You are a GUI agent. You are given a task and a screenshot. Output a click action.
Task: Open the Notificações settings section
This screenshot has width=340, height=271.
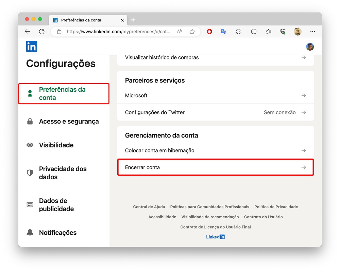coord(51,232)
